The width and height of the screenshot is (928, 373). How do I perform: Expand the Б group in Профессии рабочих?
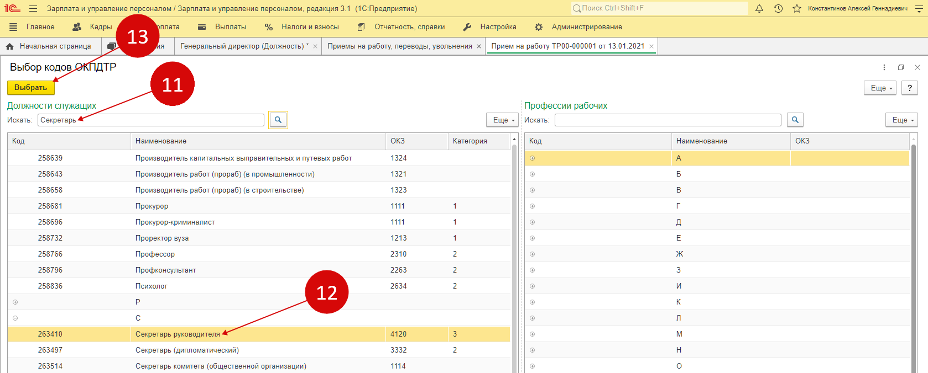(533, 174)
